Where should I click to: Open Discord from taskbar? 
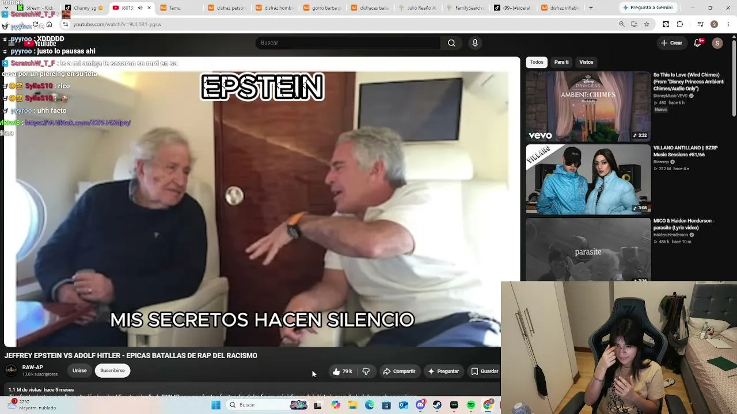pos(420,405)
